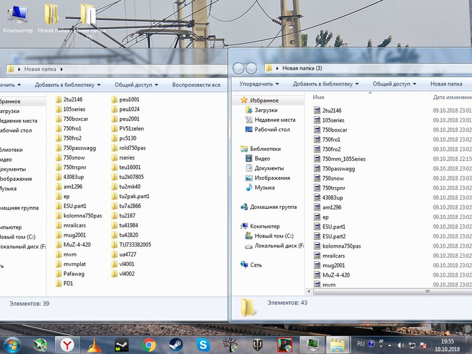Select the ESU.part2 file

click(x=333, y=236)
